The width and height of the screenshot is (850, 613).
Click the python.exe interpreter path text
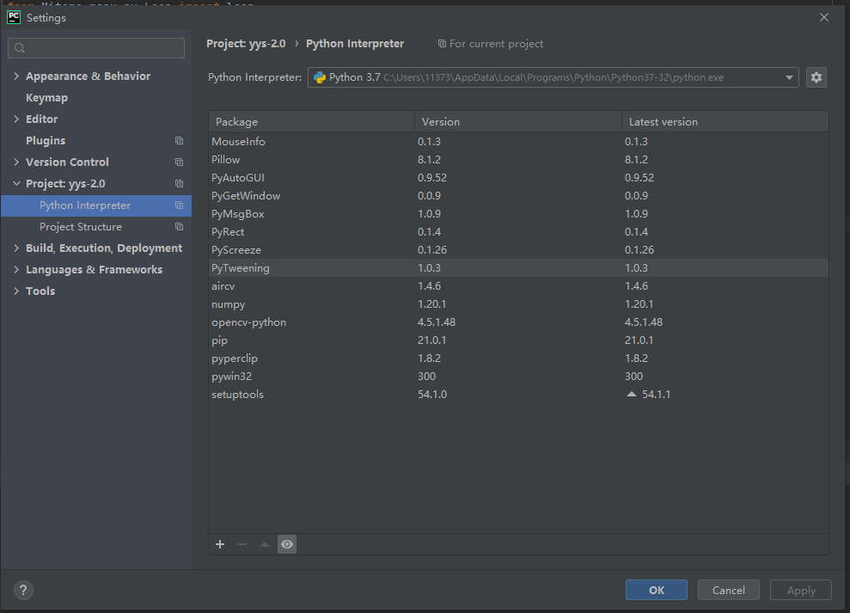coord(553,77)
